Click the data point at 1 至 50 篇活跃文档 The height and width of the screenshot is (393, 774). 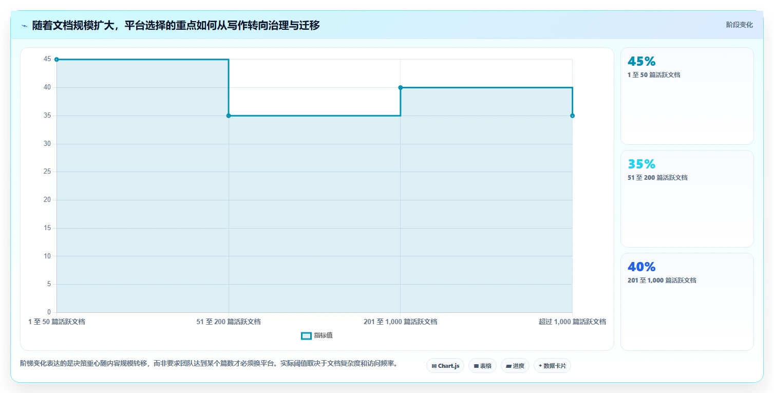point(56,60)
